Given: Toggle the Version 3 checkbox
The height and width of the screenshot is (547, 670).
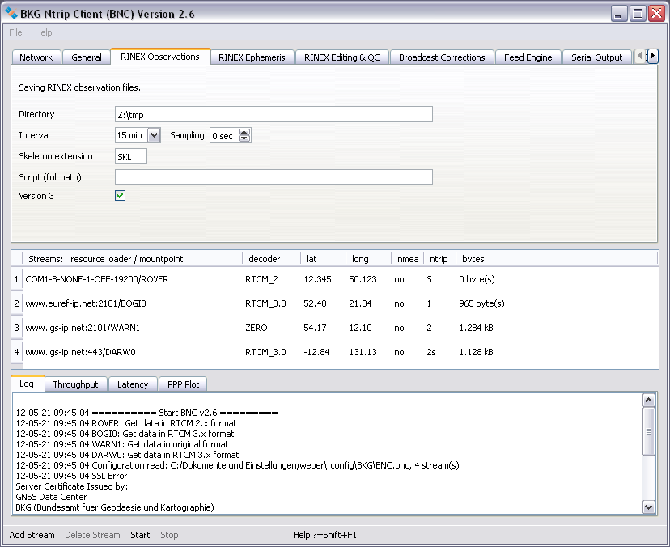Looking at the screenshot, I should tap(120, 196).
